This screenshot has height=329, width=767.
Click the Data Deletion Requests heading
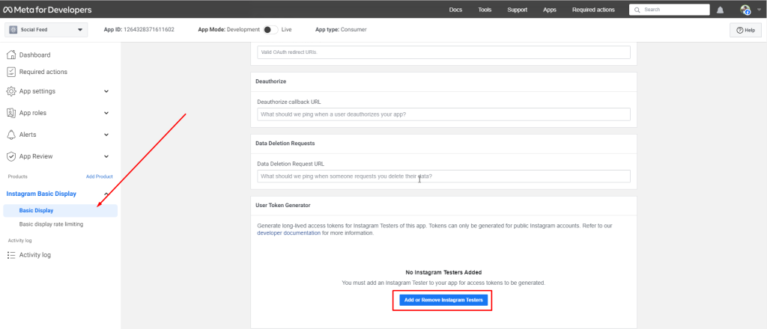tap(285, 144)
